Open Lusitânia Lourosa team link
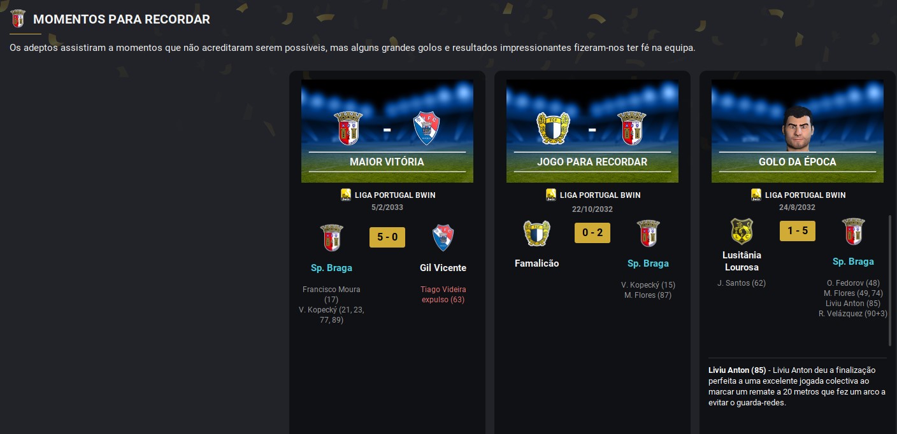 (x=742, y=261)
